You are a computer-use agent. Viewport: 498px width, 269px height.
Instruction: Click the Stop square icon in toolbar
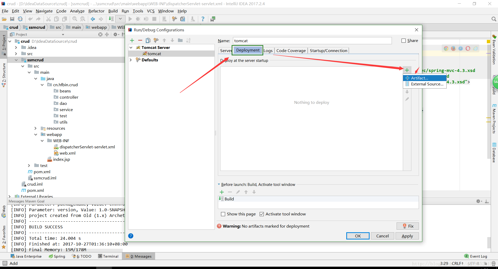[154, 19]
